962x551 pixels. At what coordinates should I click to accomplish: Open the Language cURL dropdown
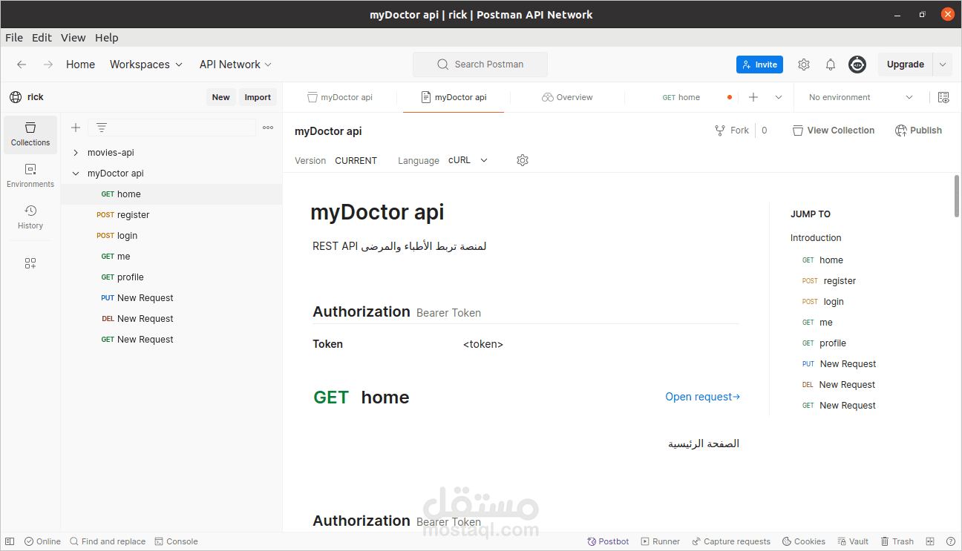pyautogui.click(x=468, y=160)
